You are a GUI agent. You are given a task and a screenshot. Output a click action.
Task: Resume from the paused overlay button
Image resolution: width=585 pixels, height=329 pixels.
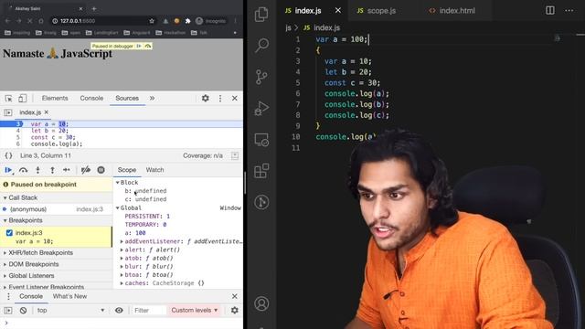pyautogui.click(x=139, y=46)
